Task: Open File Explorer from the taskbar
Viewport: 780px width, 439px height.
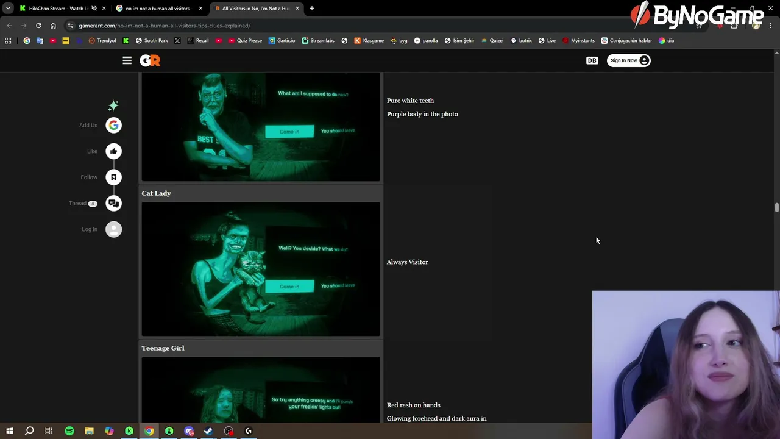Action: tap(89, 431)
